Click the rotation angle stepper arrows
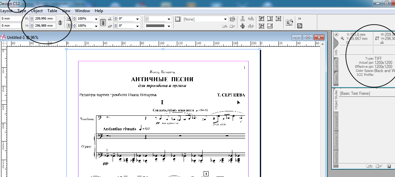The width and height of the screenshot is (395, 177). point(115,19)
